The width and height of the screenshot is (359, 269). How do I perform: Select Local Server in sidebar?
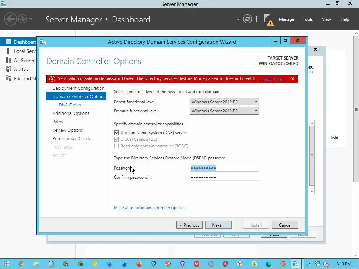(19, 51)
